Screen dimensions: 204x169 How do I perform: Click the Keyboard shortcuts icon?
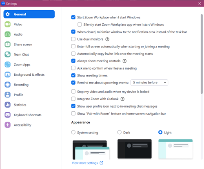[x=8, y=115]
